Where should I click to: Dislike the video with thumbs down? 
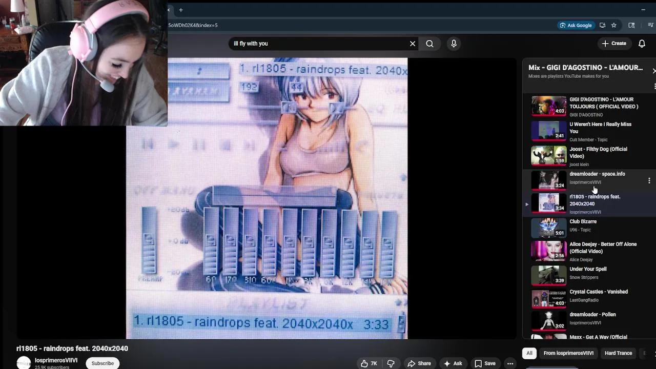point(391,363)
